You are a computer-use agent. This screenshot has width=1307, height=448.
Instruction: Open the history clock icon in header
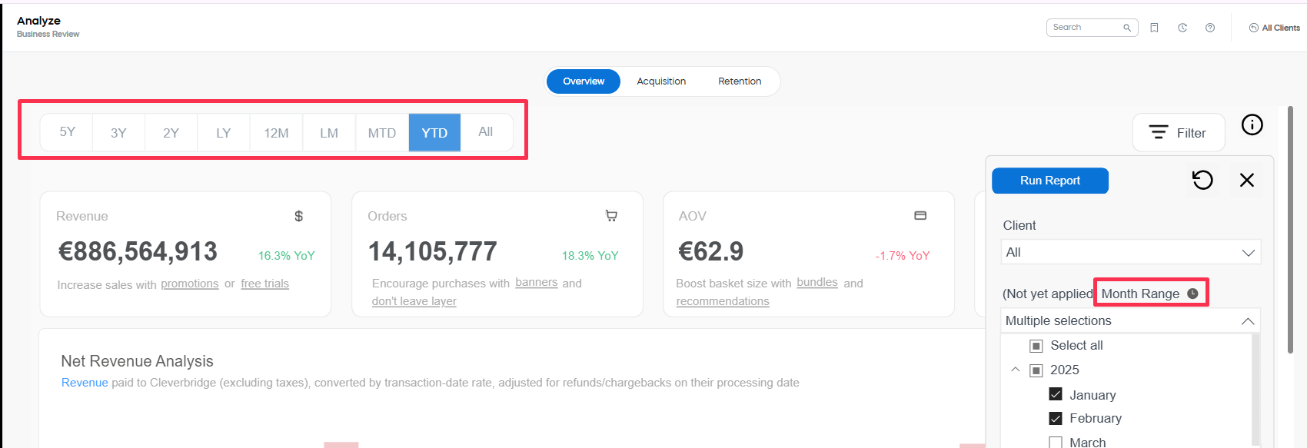tap(1182, 28)
